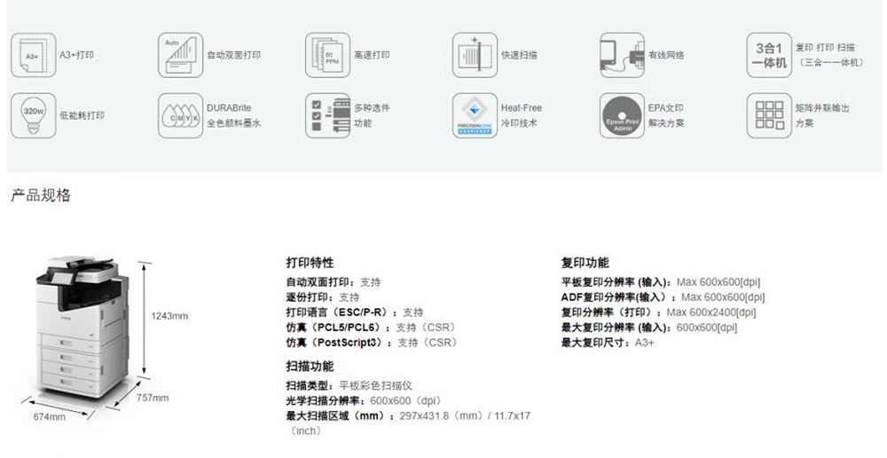This screenshot has width=887, height=458.
Task: Click the 产品规格 section heading
Action: pyautogui.click(x=40, y=195)
